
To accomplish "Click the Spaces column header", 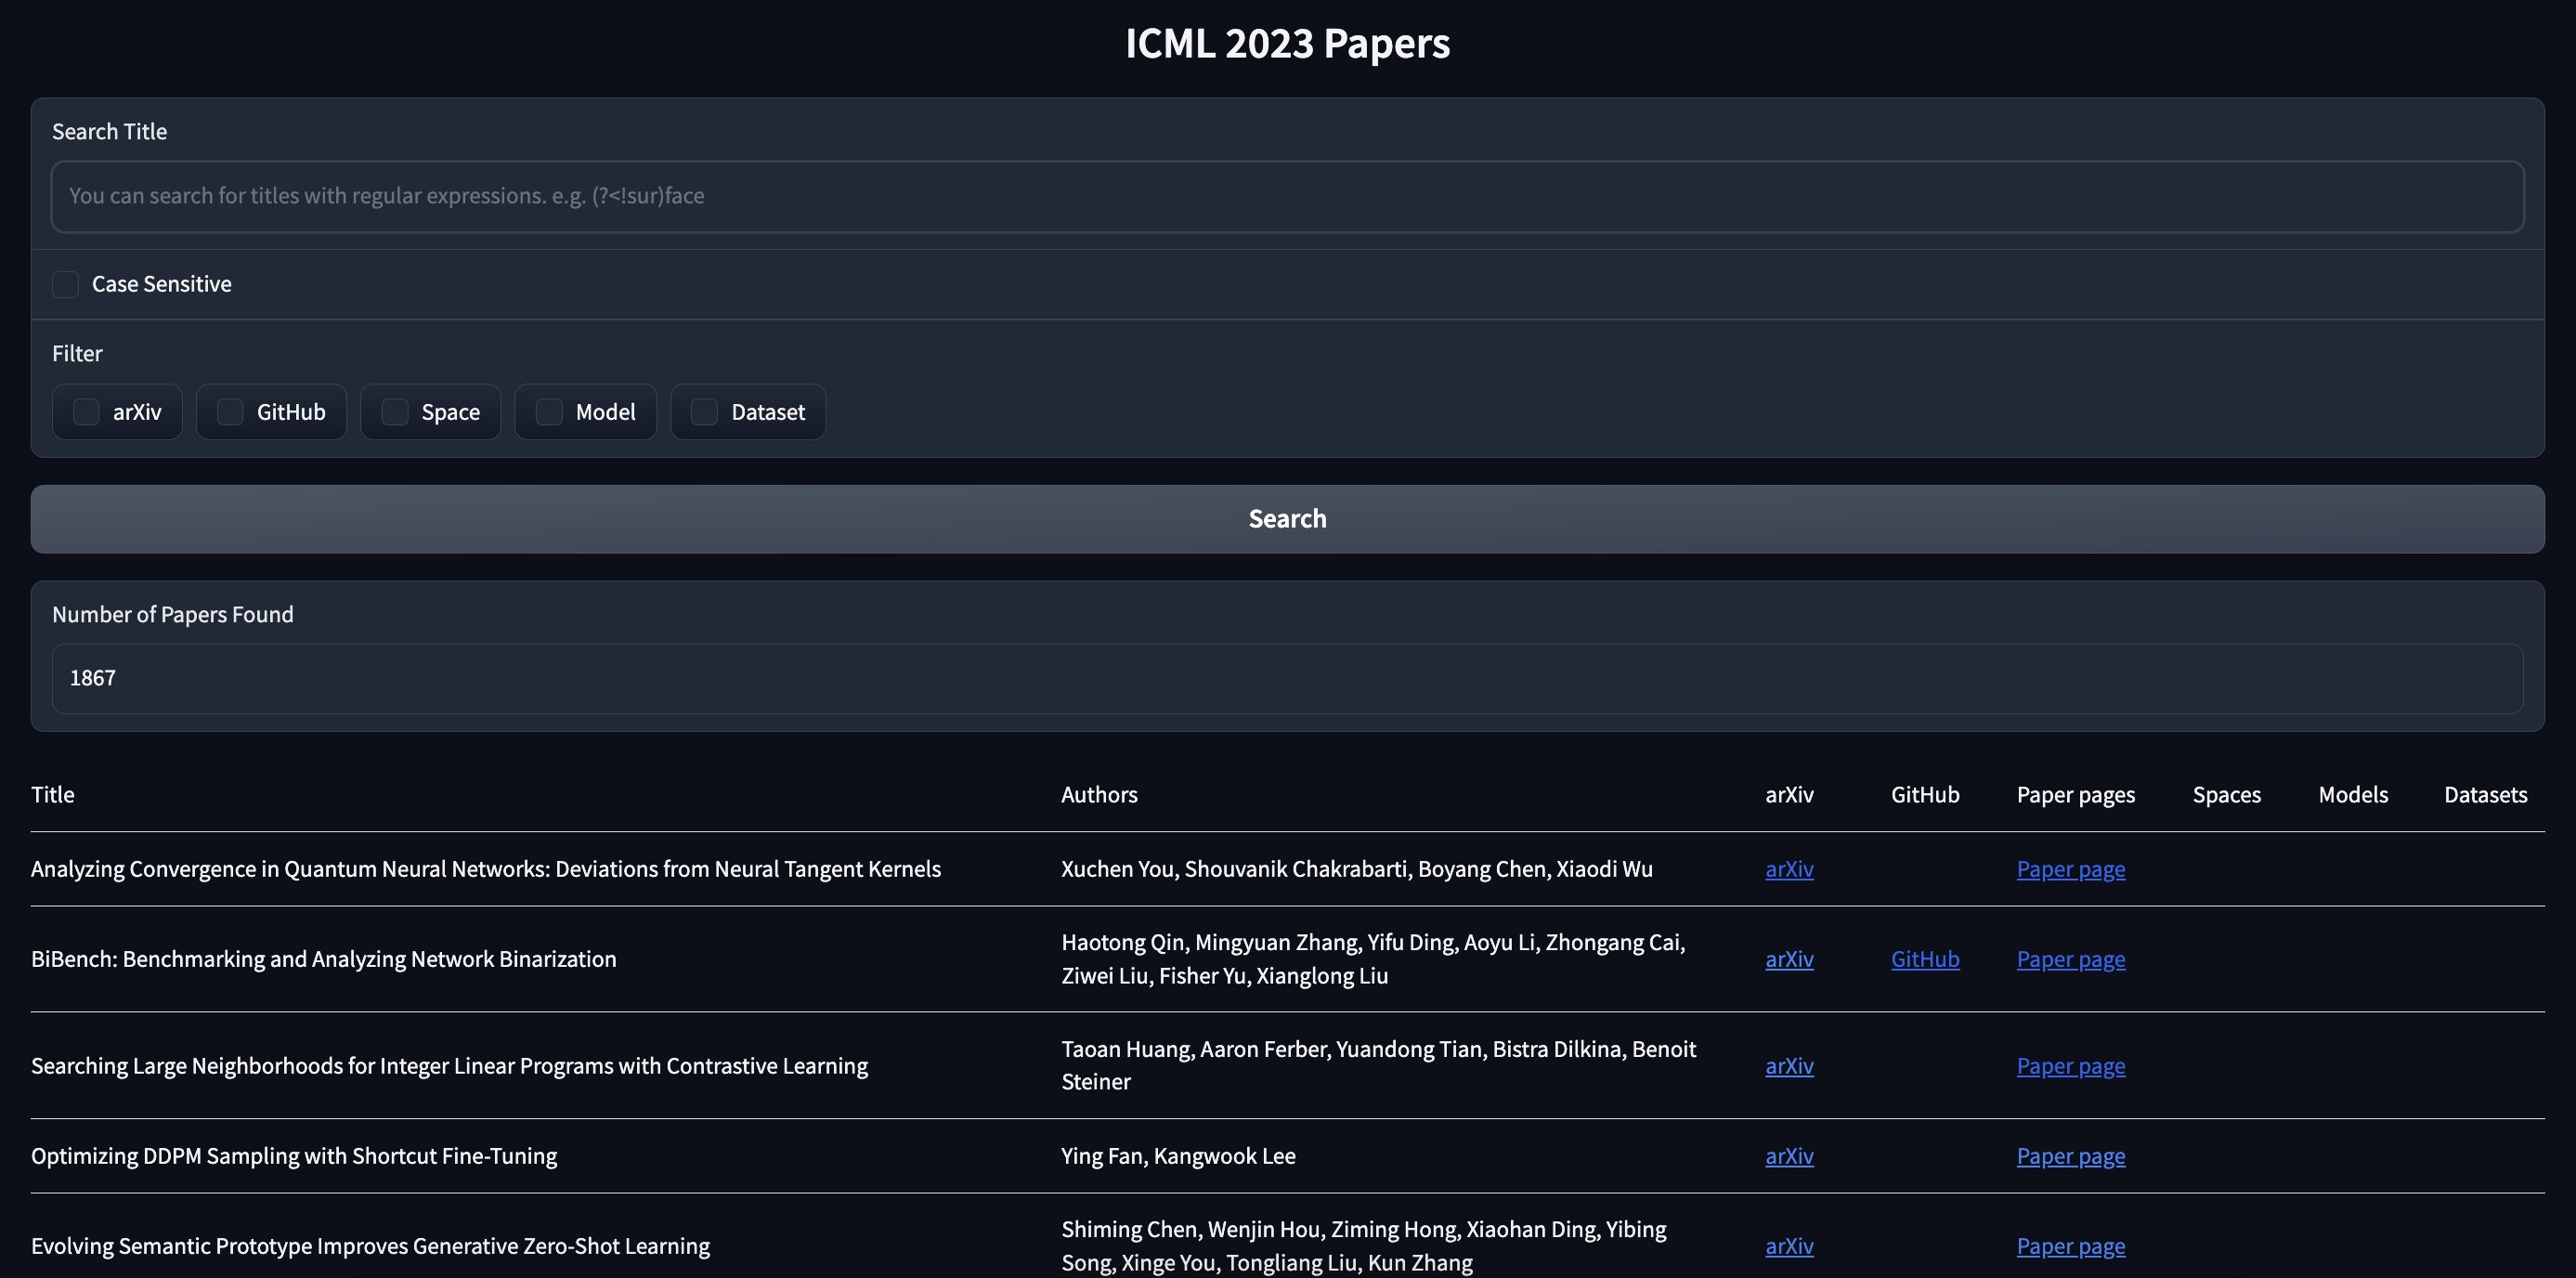I will (2227, 794).
